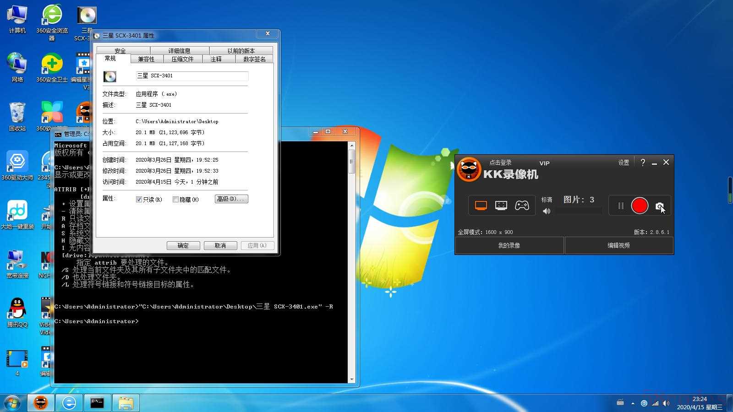
Task: Pause the recording in KK录像机
Action: pyautogui.click(x=621, y=206)
